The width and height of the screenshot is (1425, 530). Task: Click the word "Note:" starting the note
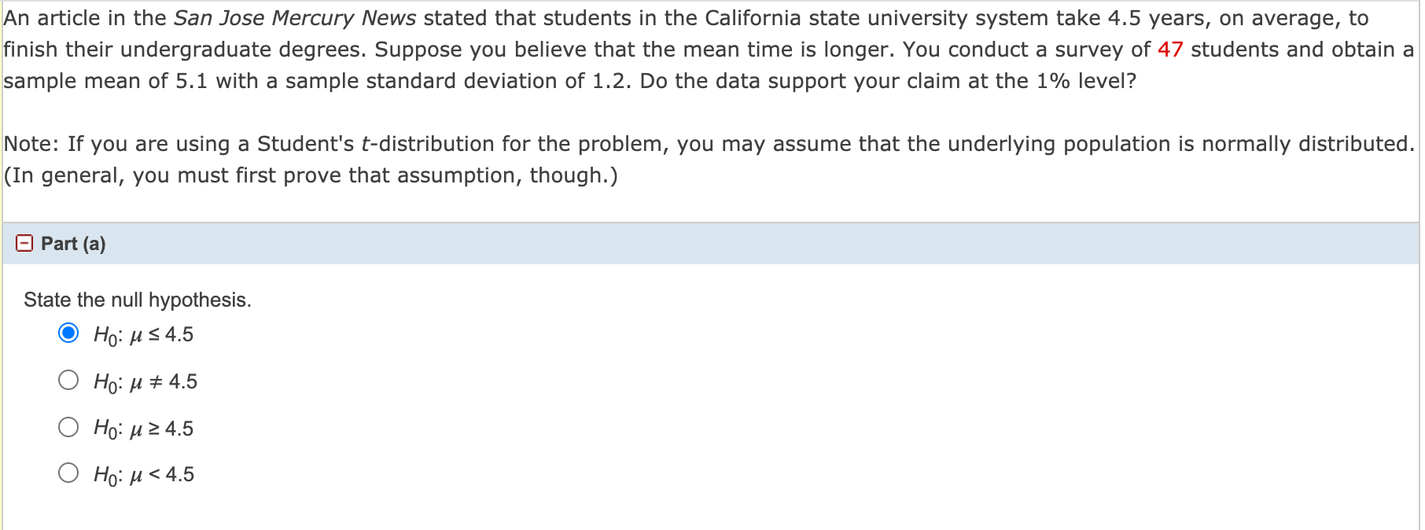pos(31,144)
